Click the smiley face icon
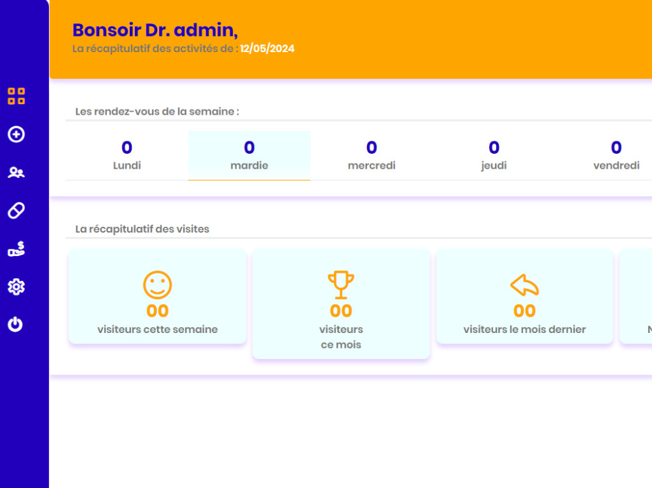 click(x=158, y=285)
